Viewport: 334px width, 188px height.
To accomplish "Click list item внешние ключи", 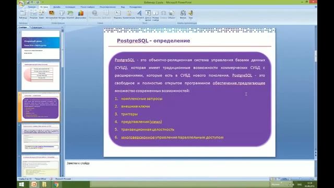I will [x=136, y=107].
